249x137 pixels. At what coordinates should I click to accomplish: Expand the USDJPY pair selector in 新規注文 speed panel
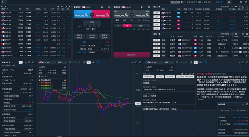click(x=87, y=7)
